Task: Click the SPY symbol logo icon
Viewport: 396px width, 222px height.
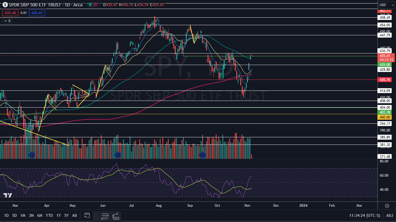Action: click(5, 5)
